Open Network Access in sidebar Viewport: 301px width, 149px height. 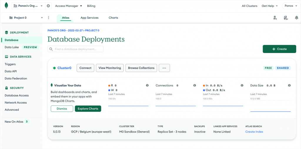pos(16,102)
